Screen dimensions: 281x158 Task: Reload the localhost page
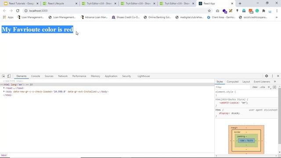tap(18, 11)
